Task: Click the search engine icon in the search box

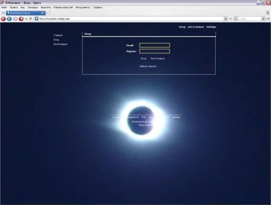Action: (x=236, y=19)
